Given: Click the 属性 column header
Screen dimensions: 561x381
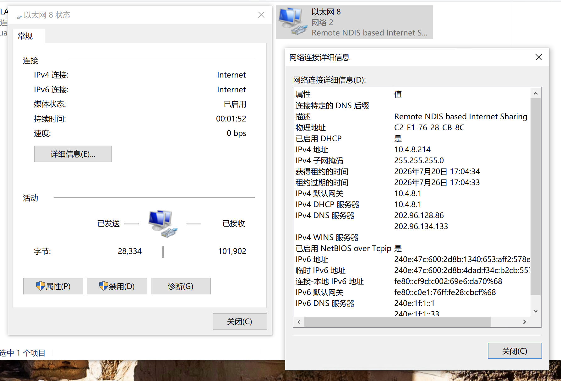Looking at the screenshot, I should 343,94.
